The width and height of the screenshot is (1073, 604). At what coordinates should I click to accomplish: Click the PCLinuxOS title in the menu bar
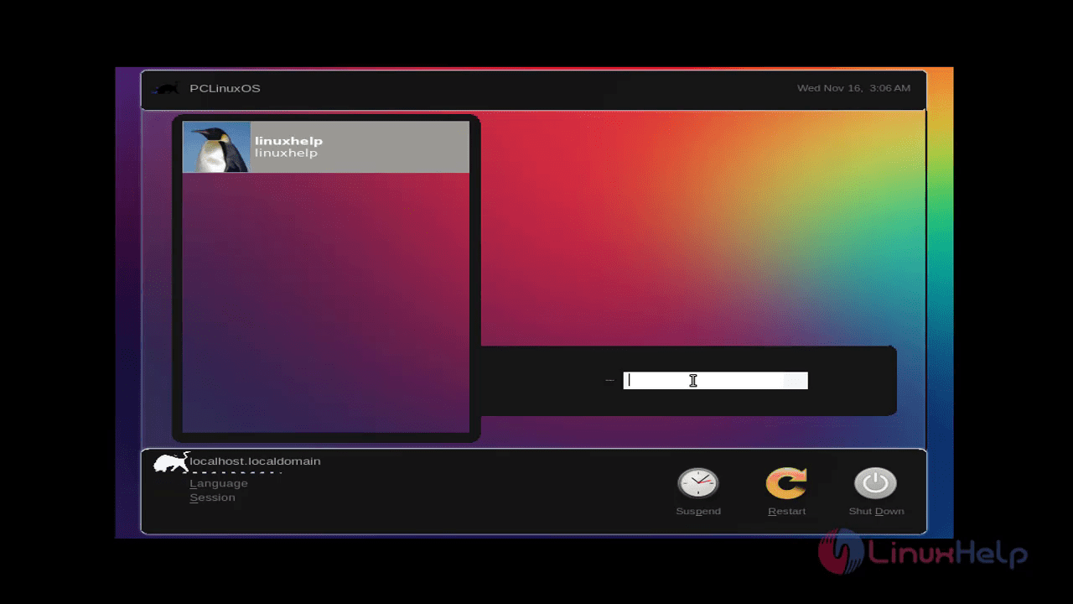click(225, 88)
